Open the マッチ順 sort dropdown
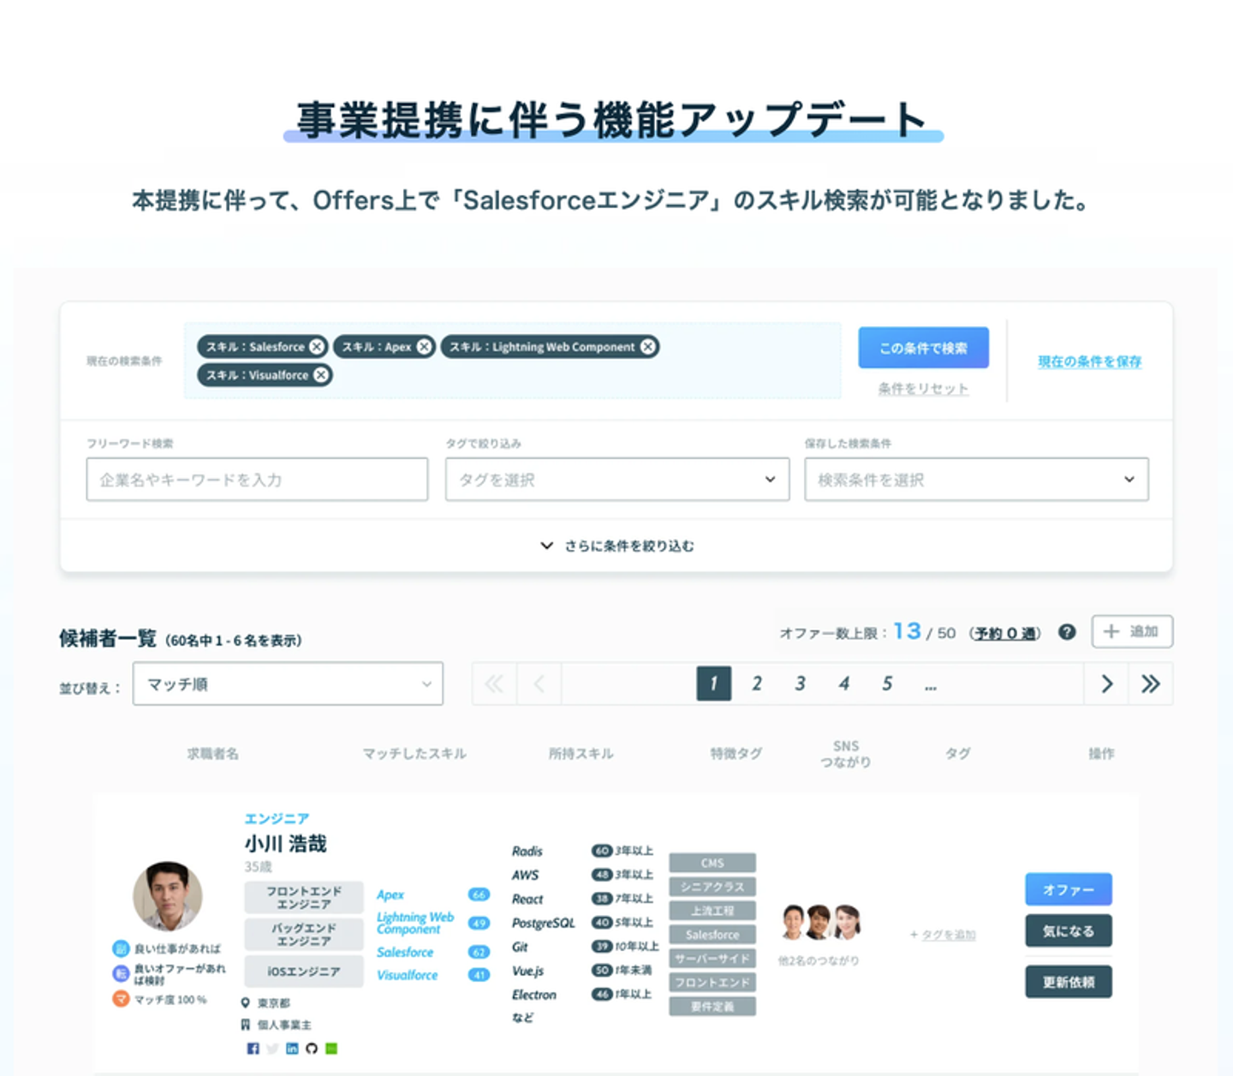 click(288, 684)
